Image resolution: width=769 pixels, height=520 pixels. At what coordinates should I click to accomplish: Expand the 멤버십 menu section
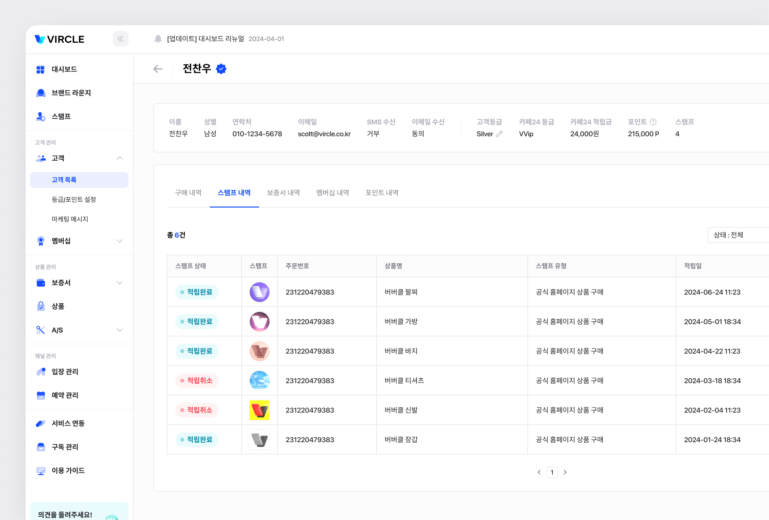pos(120,241)
